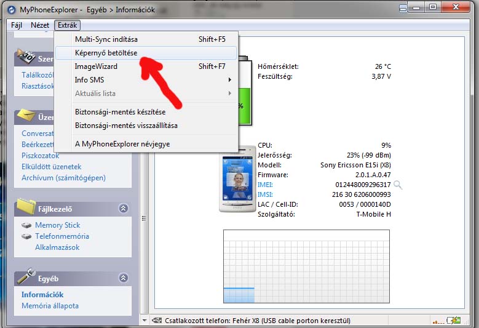
Task: Click the Fájlkezelő section header
Action: [73, 209]
